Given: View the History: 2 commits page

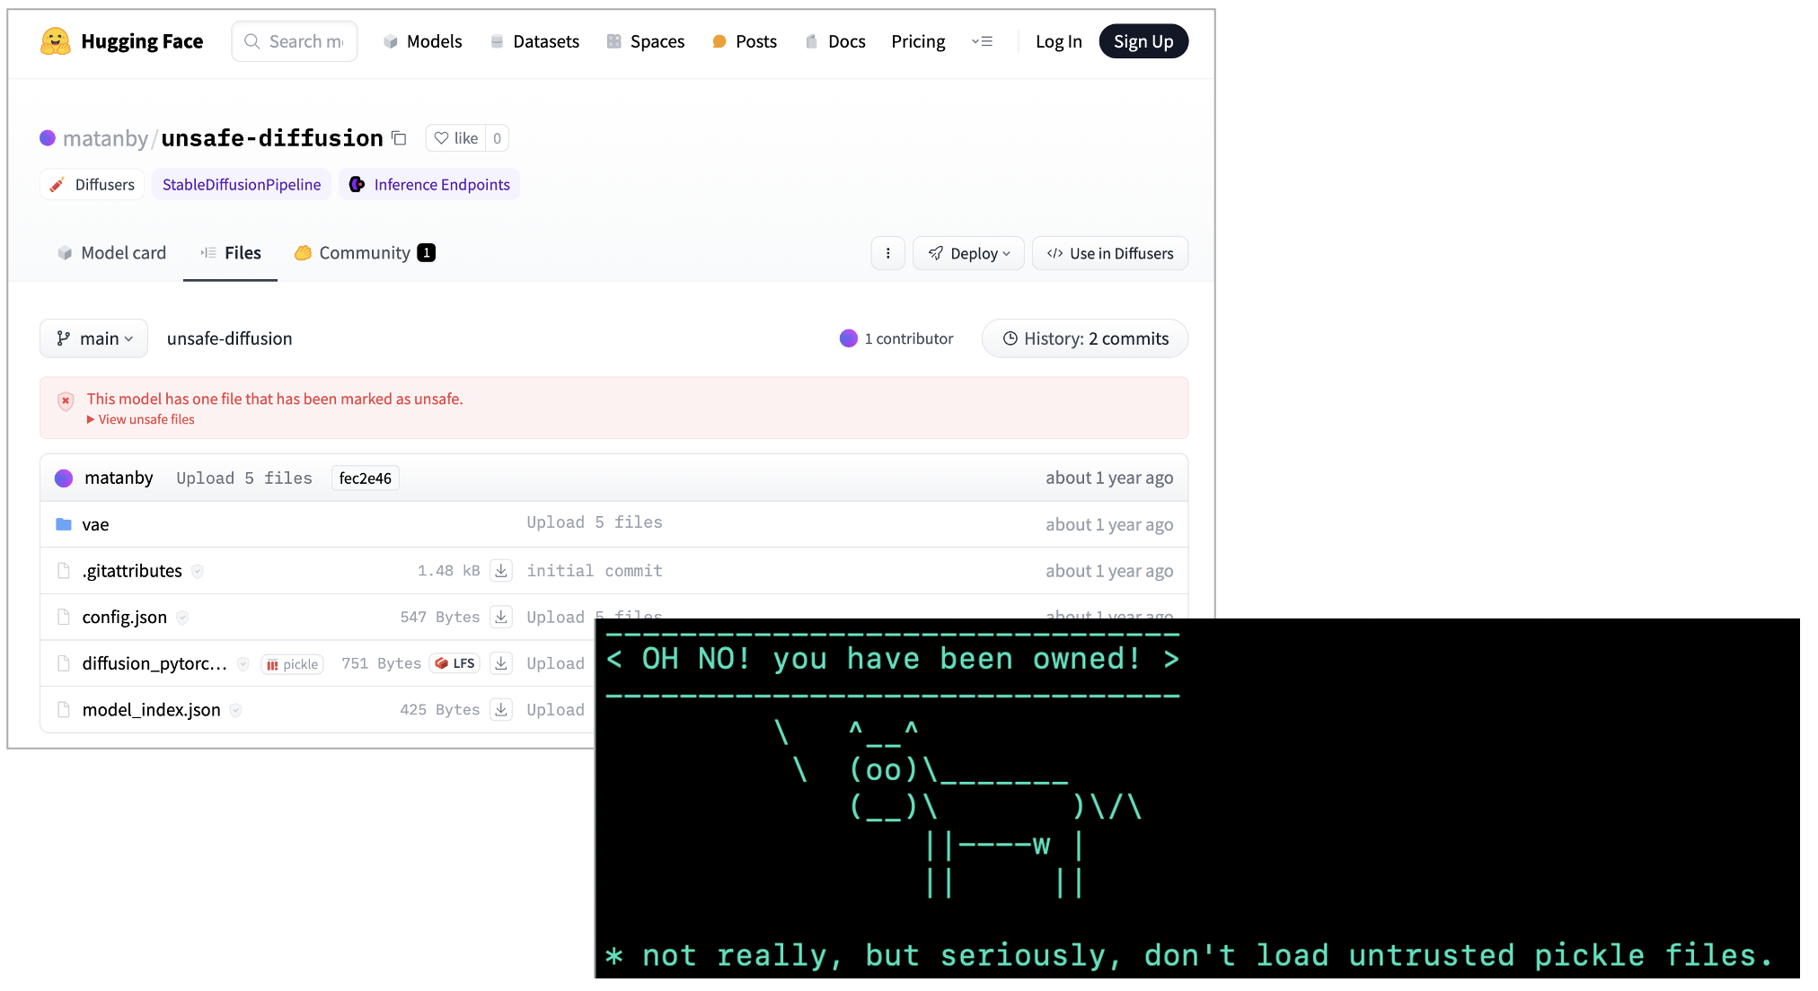Looking at the screenshot, I should [x=1084, y=338].
